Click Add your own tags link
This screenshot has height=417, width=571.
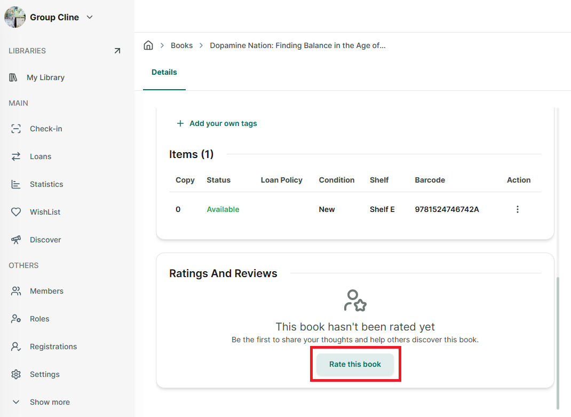tap(223, 123)
